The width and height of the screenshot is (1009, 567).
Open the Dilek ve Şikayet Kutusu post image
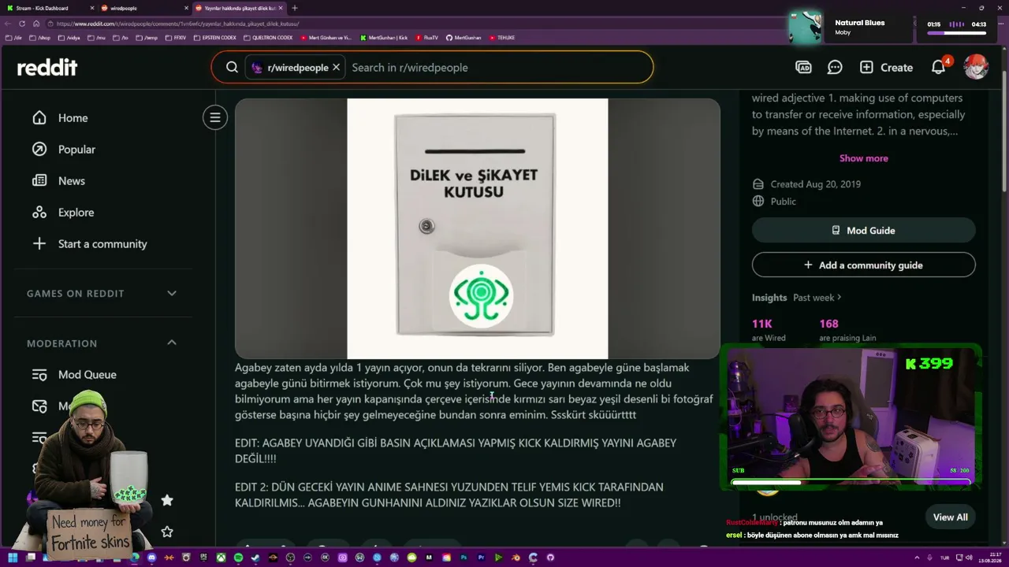coord(478,228)
